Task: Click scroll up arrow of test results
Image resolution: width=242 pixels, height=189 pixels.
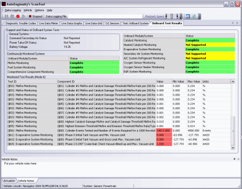Action: pos(233,81)
